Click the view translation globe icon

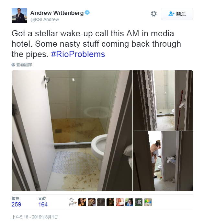[x=13, y=65]
